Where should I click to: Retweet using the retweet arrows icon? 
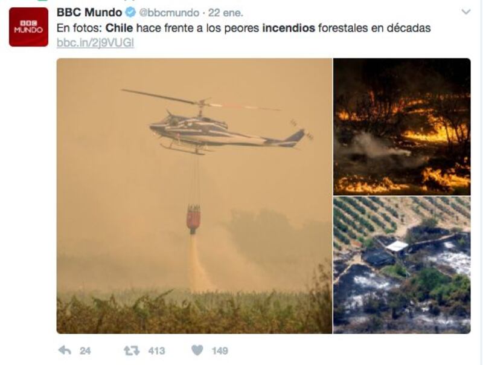coord(132,350)
